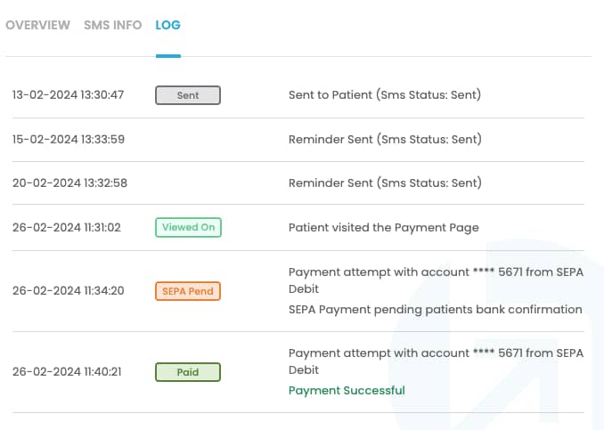This screenshot has width=604, height=430.
Task: Select the 13-02-2024 13:30:47 timestamp
Action: tap(68, 95)
